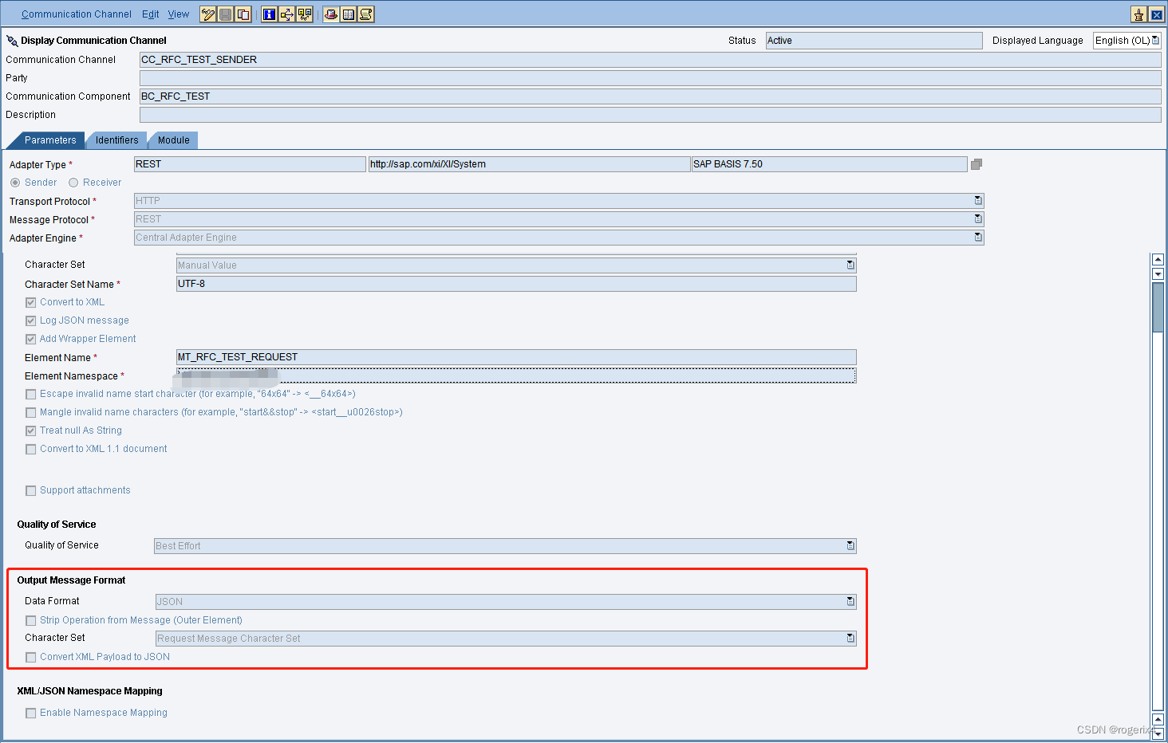
Task: Click the Copy icon in the toolbar
Action: pyautogui.click(x=242, y=14)
